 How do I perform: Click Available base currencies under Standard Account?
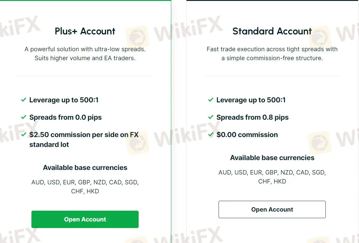coord(272,158)
